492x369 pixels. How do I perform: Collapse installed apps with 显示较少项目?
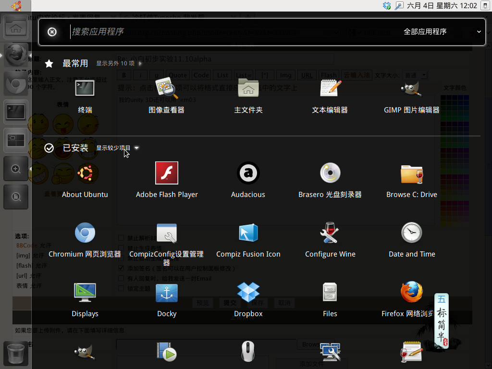(x=117, y=148)
